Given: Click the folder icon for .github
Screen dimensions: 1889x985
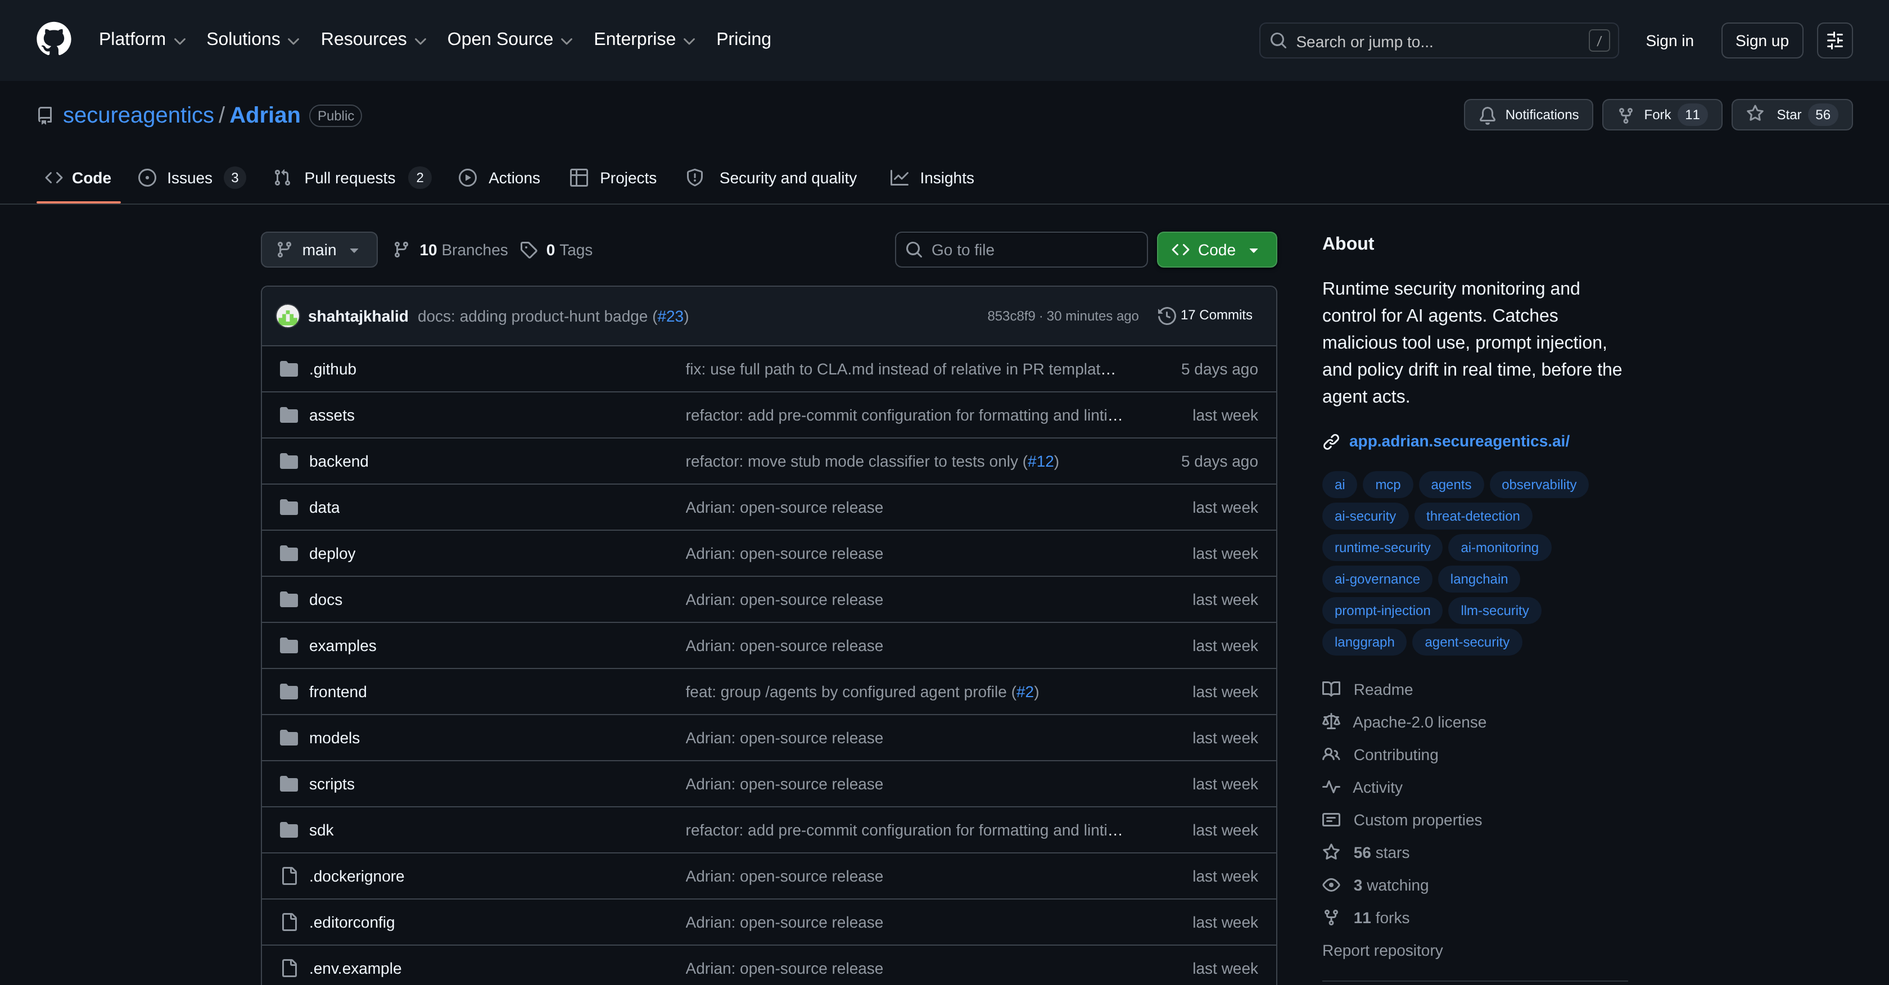Looking at the screenshot, I should pos(289,369).
